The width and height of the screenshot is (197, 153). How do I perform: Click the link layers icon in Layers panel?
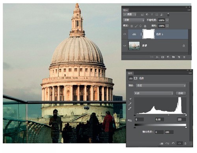click(152, 57)
